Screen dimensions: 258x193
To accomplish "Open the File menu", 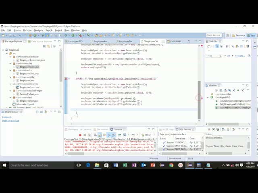I will point(3,31).
